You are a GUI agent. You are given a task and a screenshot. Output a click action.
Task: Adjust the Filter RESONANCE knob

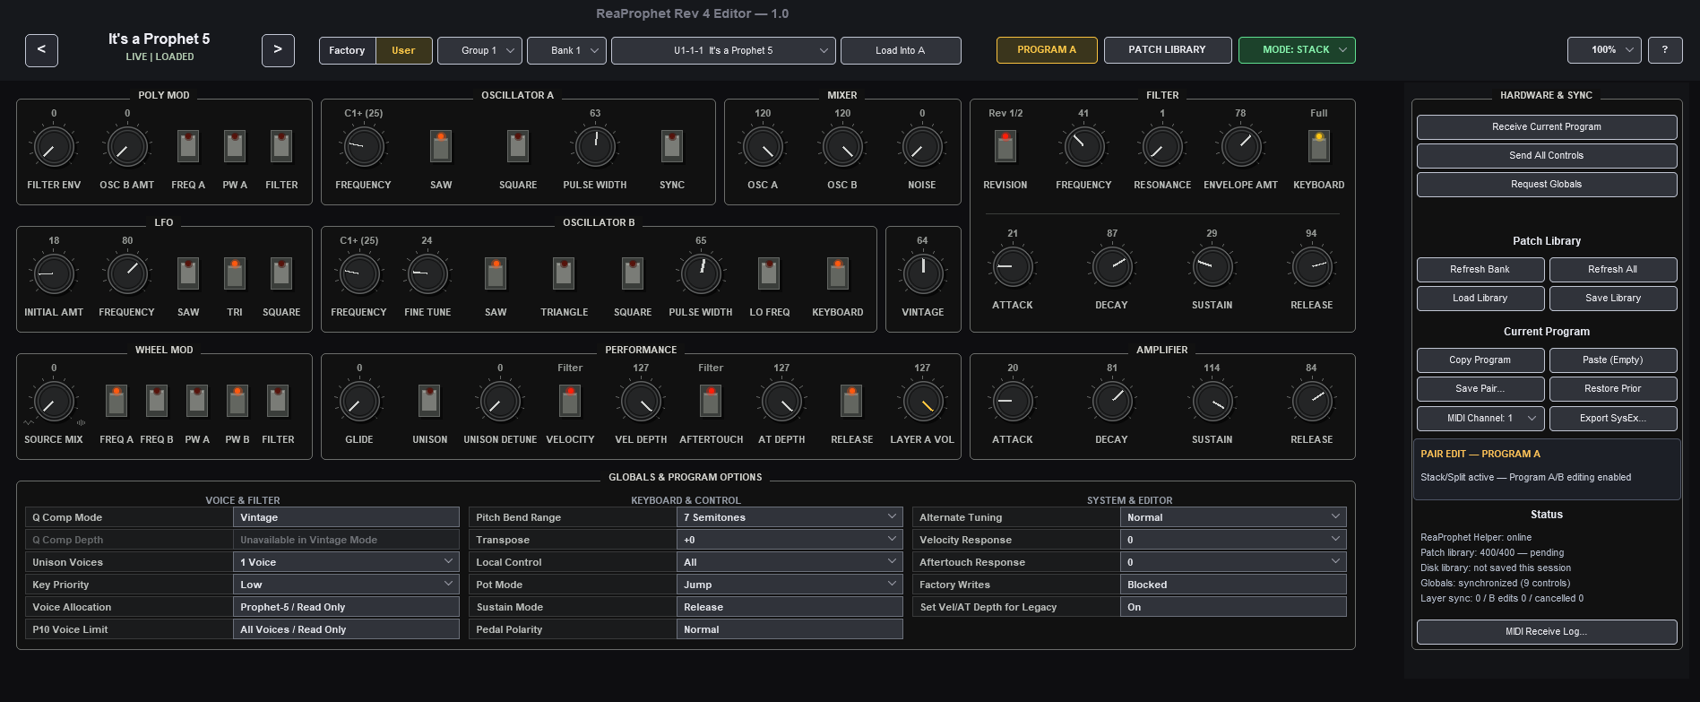tap(1162, 147)
